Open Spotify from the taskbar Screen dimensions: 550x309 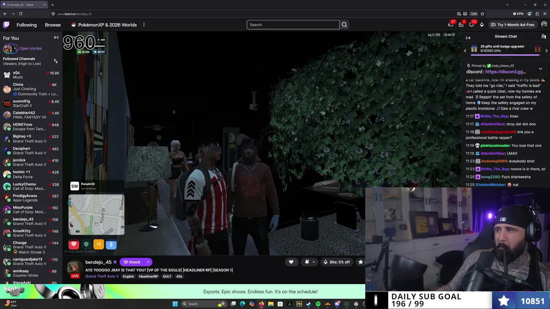318,304
